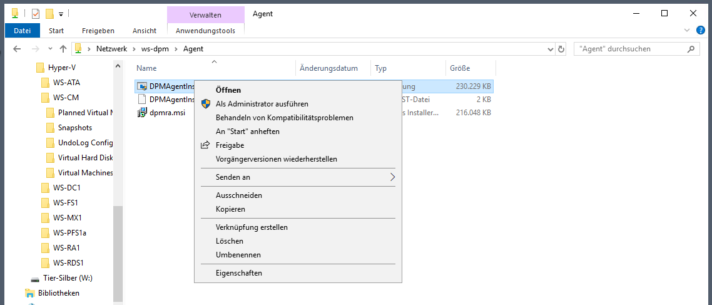Image resolution: width=712 pixels, height=305 pixels.
Task: Click the navigation pane scroll-up arrow
Action: pos(118,66)
